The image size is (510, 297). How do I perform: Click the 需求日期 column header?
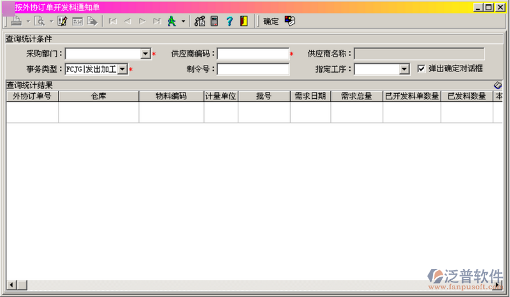pos(310,96)
